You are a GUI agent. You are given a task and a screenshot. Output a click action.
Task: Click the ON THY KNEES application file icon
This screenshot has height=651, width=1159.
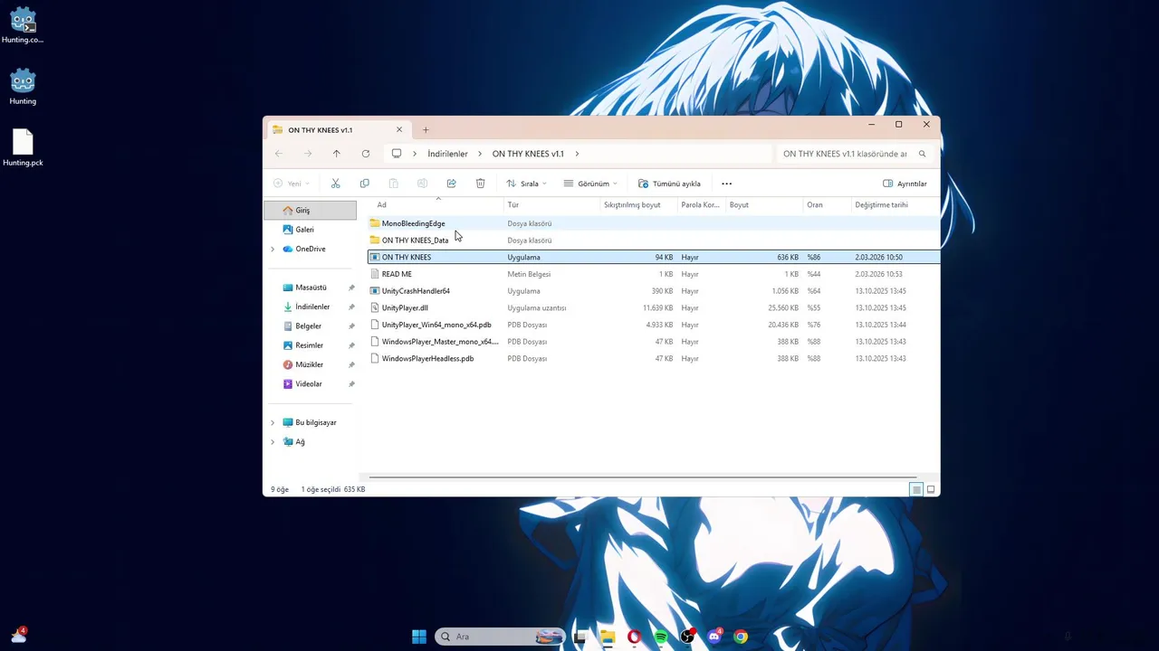coord(375,257)
